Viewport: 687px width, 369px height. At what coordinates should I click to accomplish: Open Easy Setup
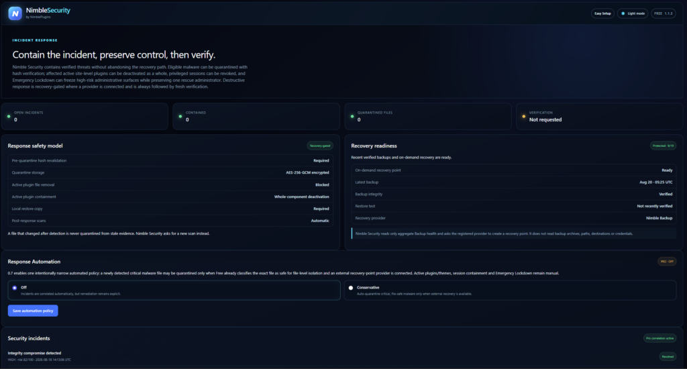coord(602,13)
